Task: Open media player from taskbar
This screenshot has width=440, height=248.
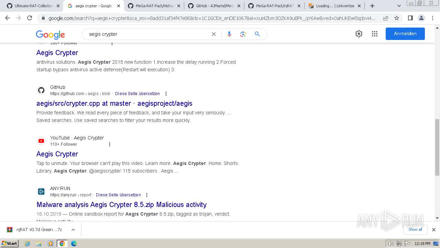Action: click(x=51, y=244)
